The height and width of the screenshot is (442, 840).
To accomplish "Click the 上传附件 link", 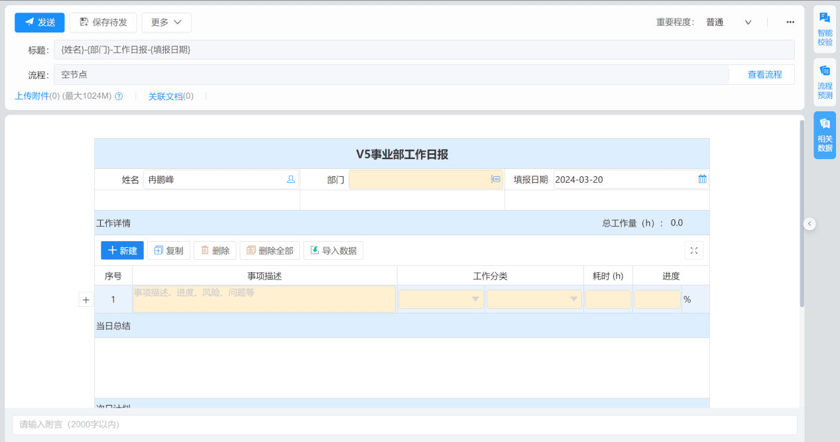I will coord(32,96).
